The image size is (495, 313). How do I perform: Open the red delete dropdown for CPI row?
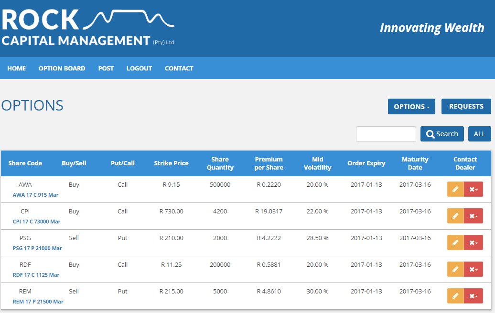pyautogui.click(x=473, y=216)
